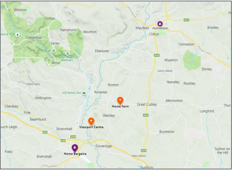Viewport: 232px width, 170px height.
Task: Click the orange Home Farm pin
Action: [x=120, y=101]
